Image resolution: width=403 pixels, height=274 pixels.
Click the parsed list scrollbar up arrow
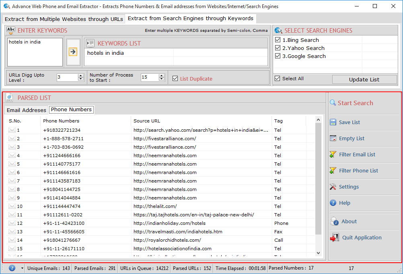pos(318,120)
